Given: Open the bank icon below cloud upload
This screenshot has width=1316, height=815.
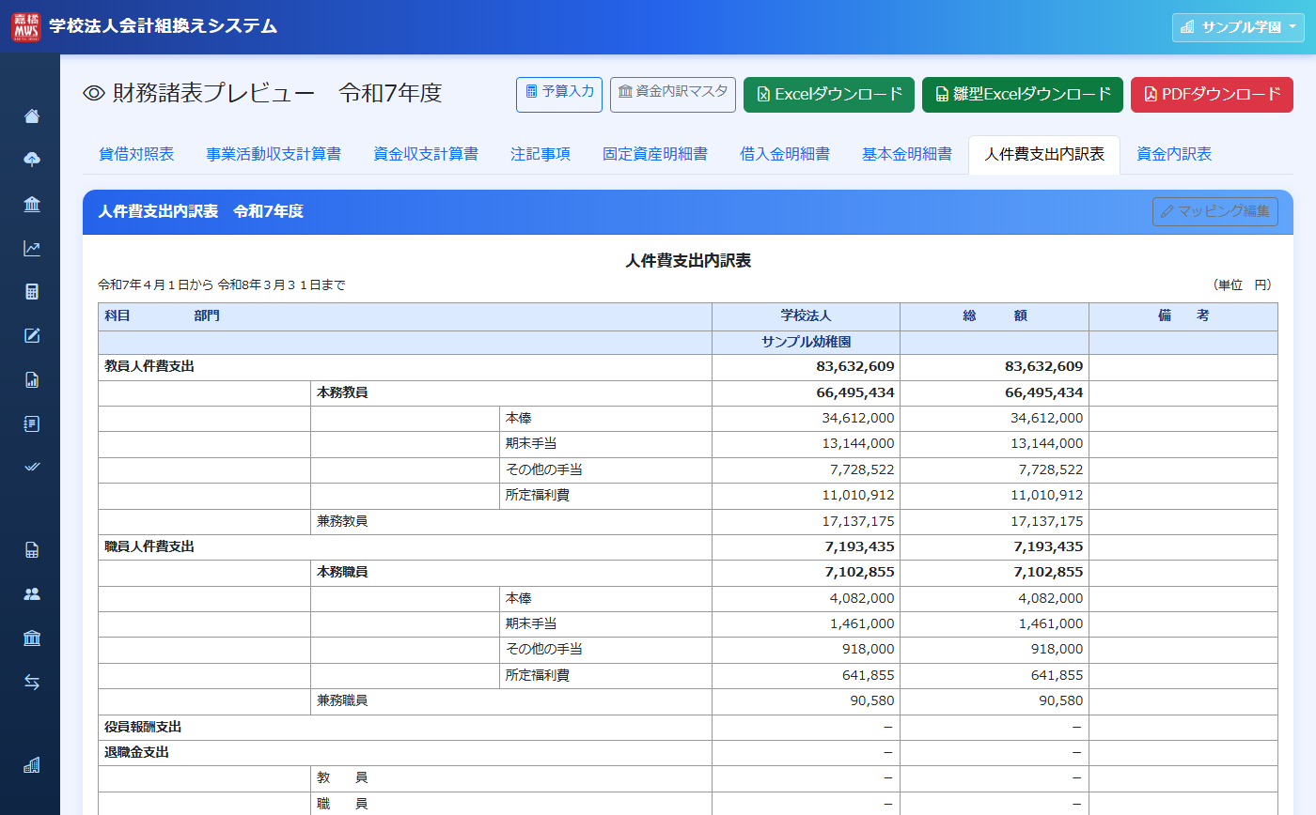Looking at the screenshot, I should [x=32, y=205].
